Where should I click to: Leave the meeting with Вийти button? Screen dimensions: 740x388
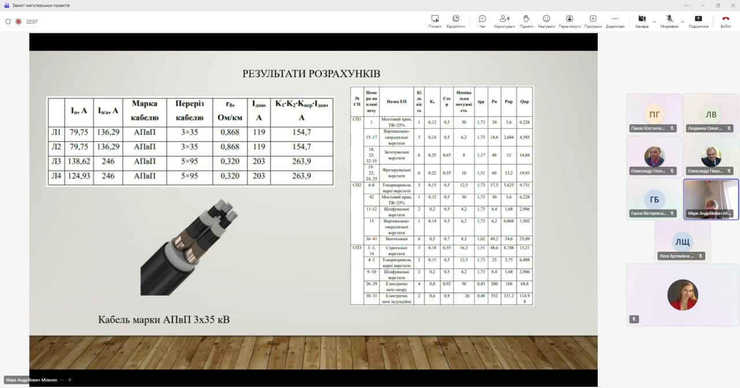click(726, 21)
